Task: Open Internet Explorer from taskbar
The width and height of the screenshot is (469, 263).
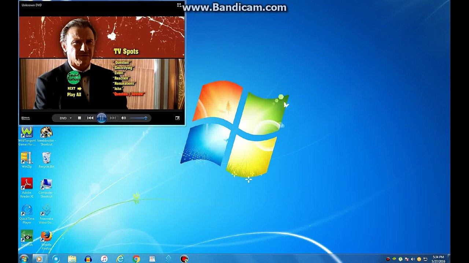Action: tap(120, 259)
